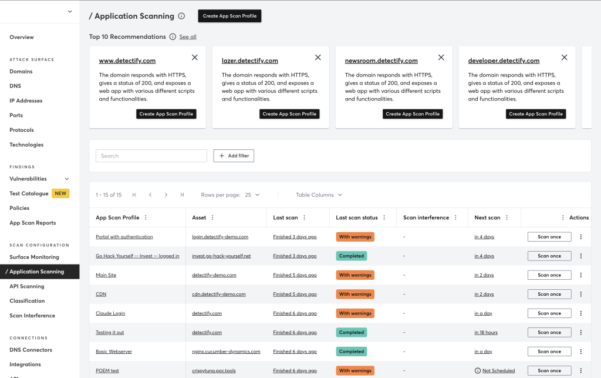Click inside the Search field above the table
Image resolution: width=601 pixels, height=378 pixels.
tap(151, 155)
